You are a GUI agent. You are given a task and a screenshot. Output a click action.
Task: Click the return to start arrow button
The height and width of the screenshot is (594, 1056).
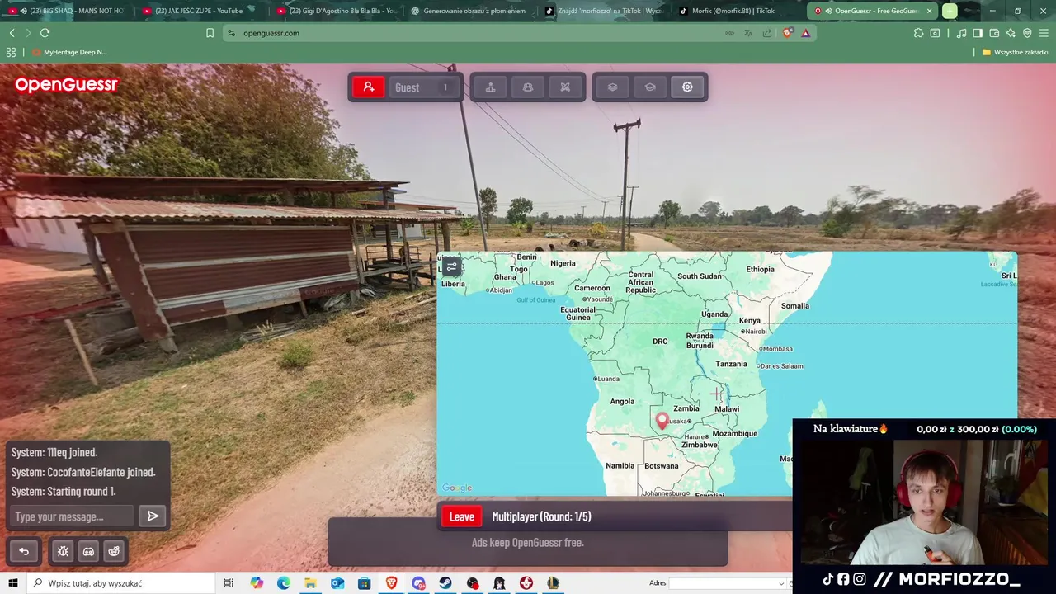[x=24, y=551]
